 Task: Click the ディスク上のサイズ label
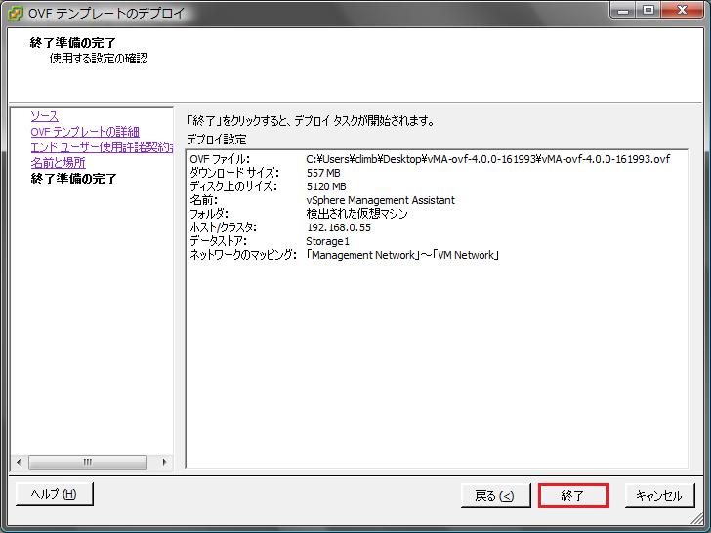(233, 186)
